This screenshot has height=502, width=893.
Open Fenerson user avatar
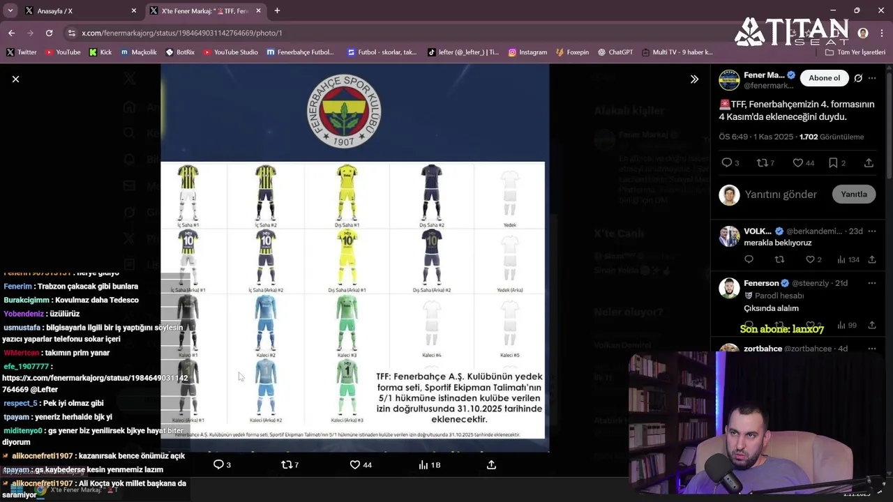click(x=729, y=288)
